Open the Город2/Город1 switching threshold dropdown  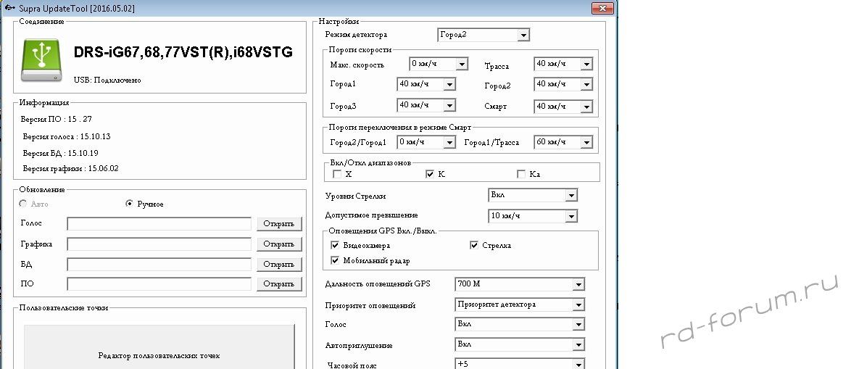coord(426,142)
